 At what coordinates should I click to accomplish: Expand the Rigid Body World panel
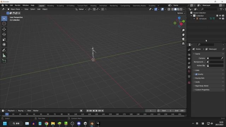point(208,86)
